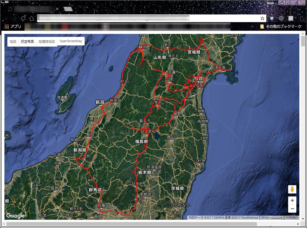This screenshot has height=228, width=307.
Task: Click the 宇都宮 city label
Action: 145,194
